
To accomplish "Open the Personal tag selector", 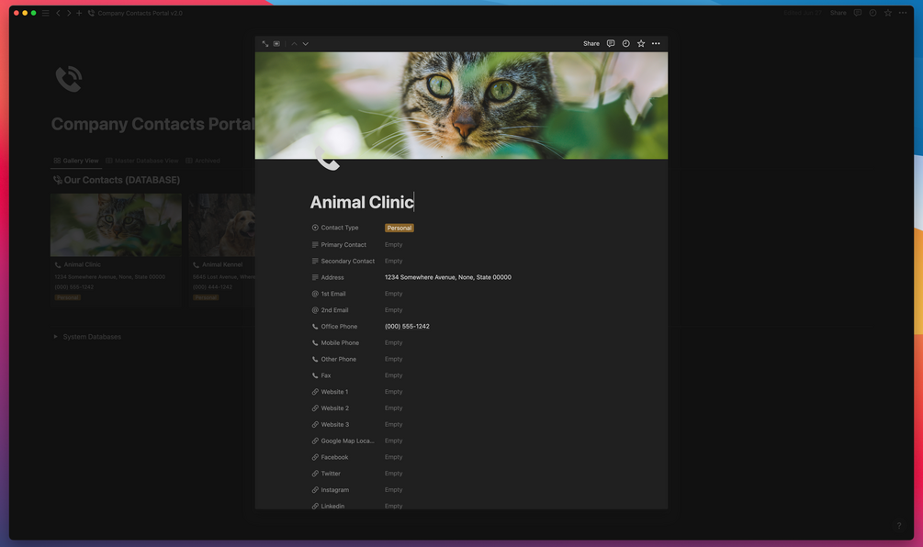I will [400, 229].
